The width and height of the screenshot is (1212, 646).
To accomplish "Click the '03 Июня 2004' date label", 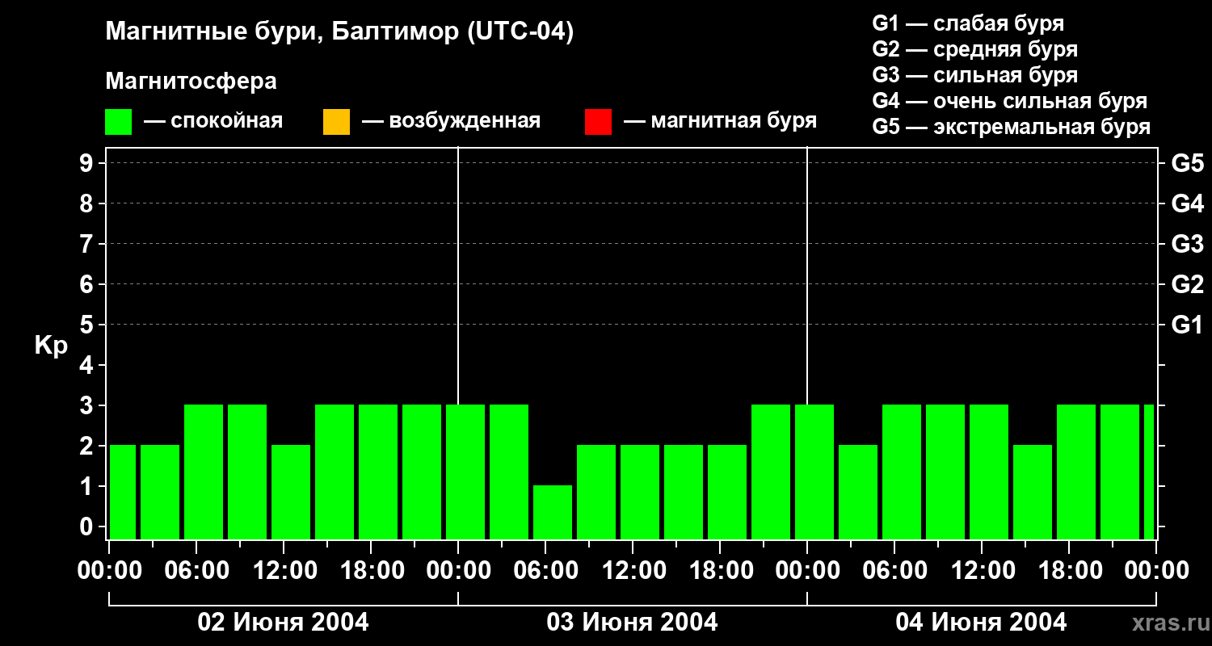I will (x=633, y=623).
